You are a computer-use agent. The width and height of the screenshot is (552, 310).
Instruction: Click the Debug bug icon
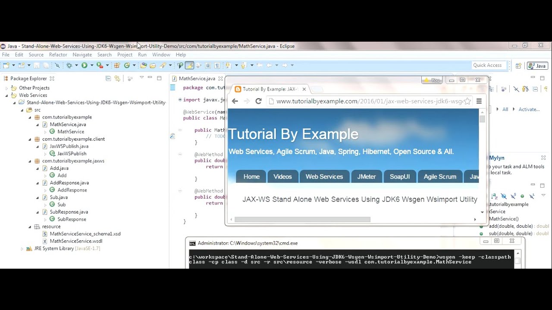tap(69, 65)
